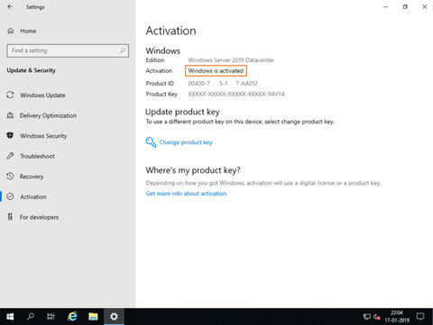Click the Windows Security shield icon
This screenshot has height=325, width=433.
click(10, 135)
